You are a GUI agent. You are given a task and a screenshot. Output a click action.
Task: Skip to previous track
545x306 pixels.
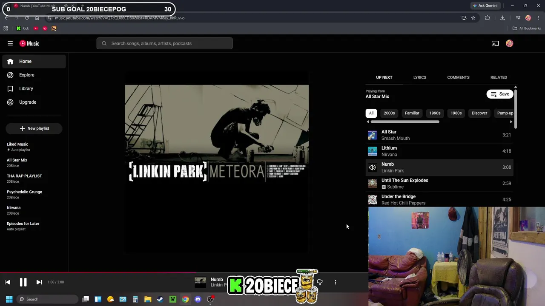[x=7, y=282]
